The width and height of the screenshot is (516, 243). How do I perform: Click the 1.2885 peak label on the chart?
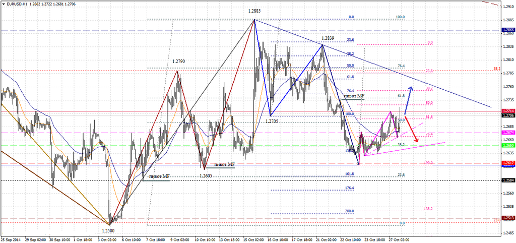tap(254, 11)
